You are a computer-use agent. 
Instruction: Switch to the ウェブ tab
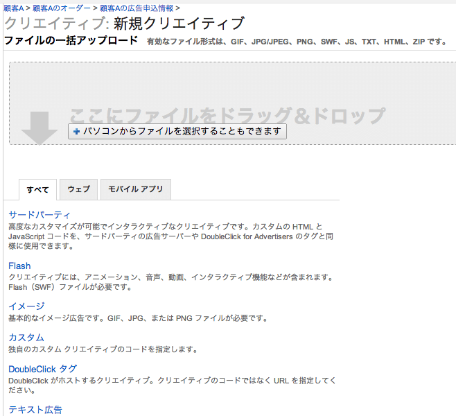pyautogui.click(x=79, y=189)
